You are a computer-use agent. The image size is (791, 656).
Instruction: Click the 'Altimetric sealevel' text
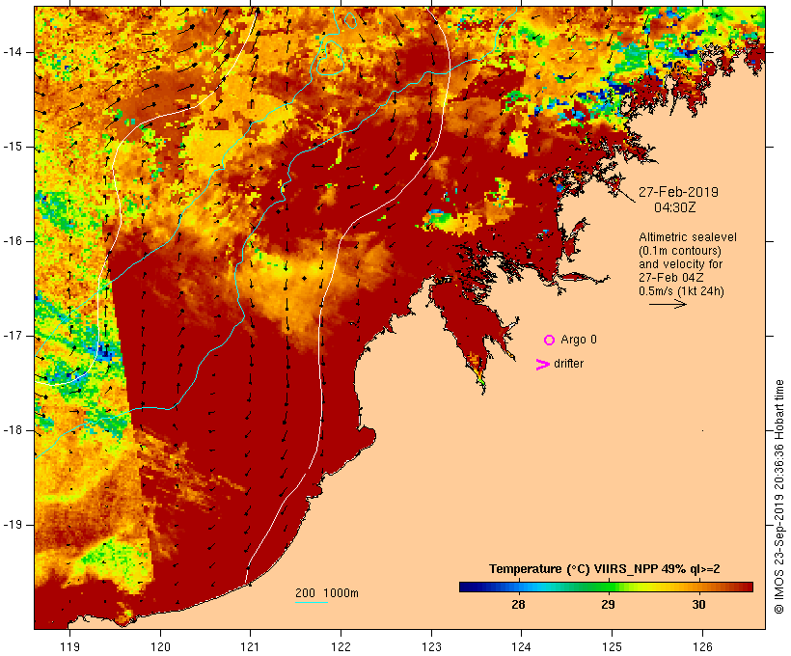tap(688, 237)
